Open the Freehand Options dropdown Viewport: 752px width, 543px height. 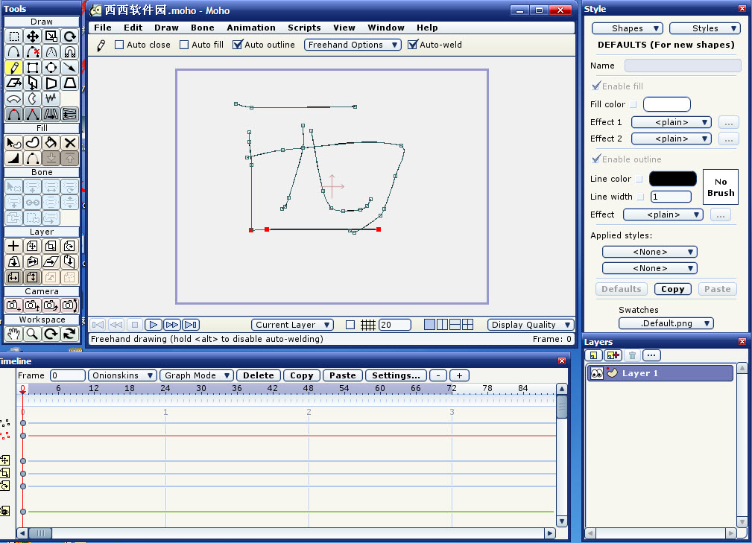coord(353,45)
